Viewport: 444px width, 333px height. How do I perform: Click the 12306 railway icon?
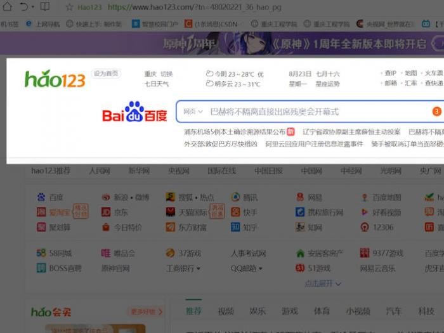[x=365, y=227]
